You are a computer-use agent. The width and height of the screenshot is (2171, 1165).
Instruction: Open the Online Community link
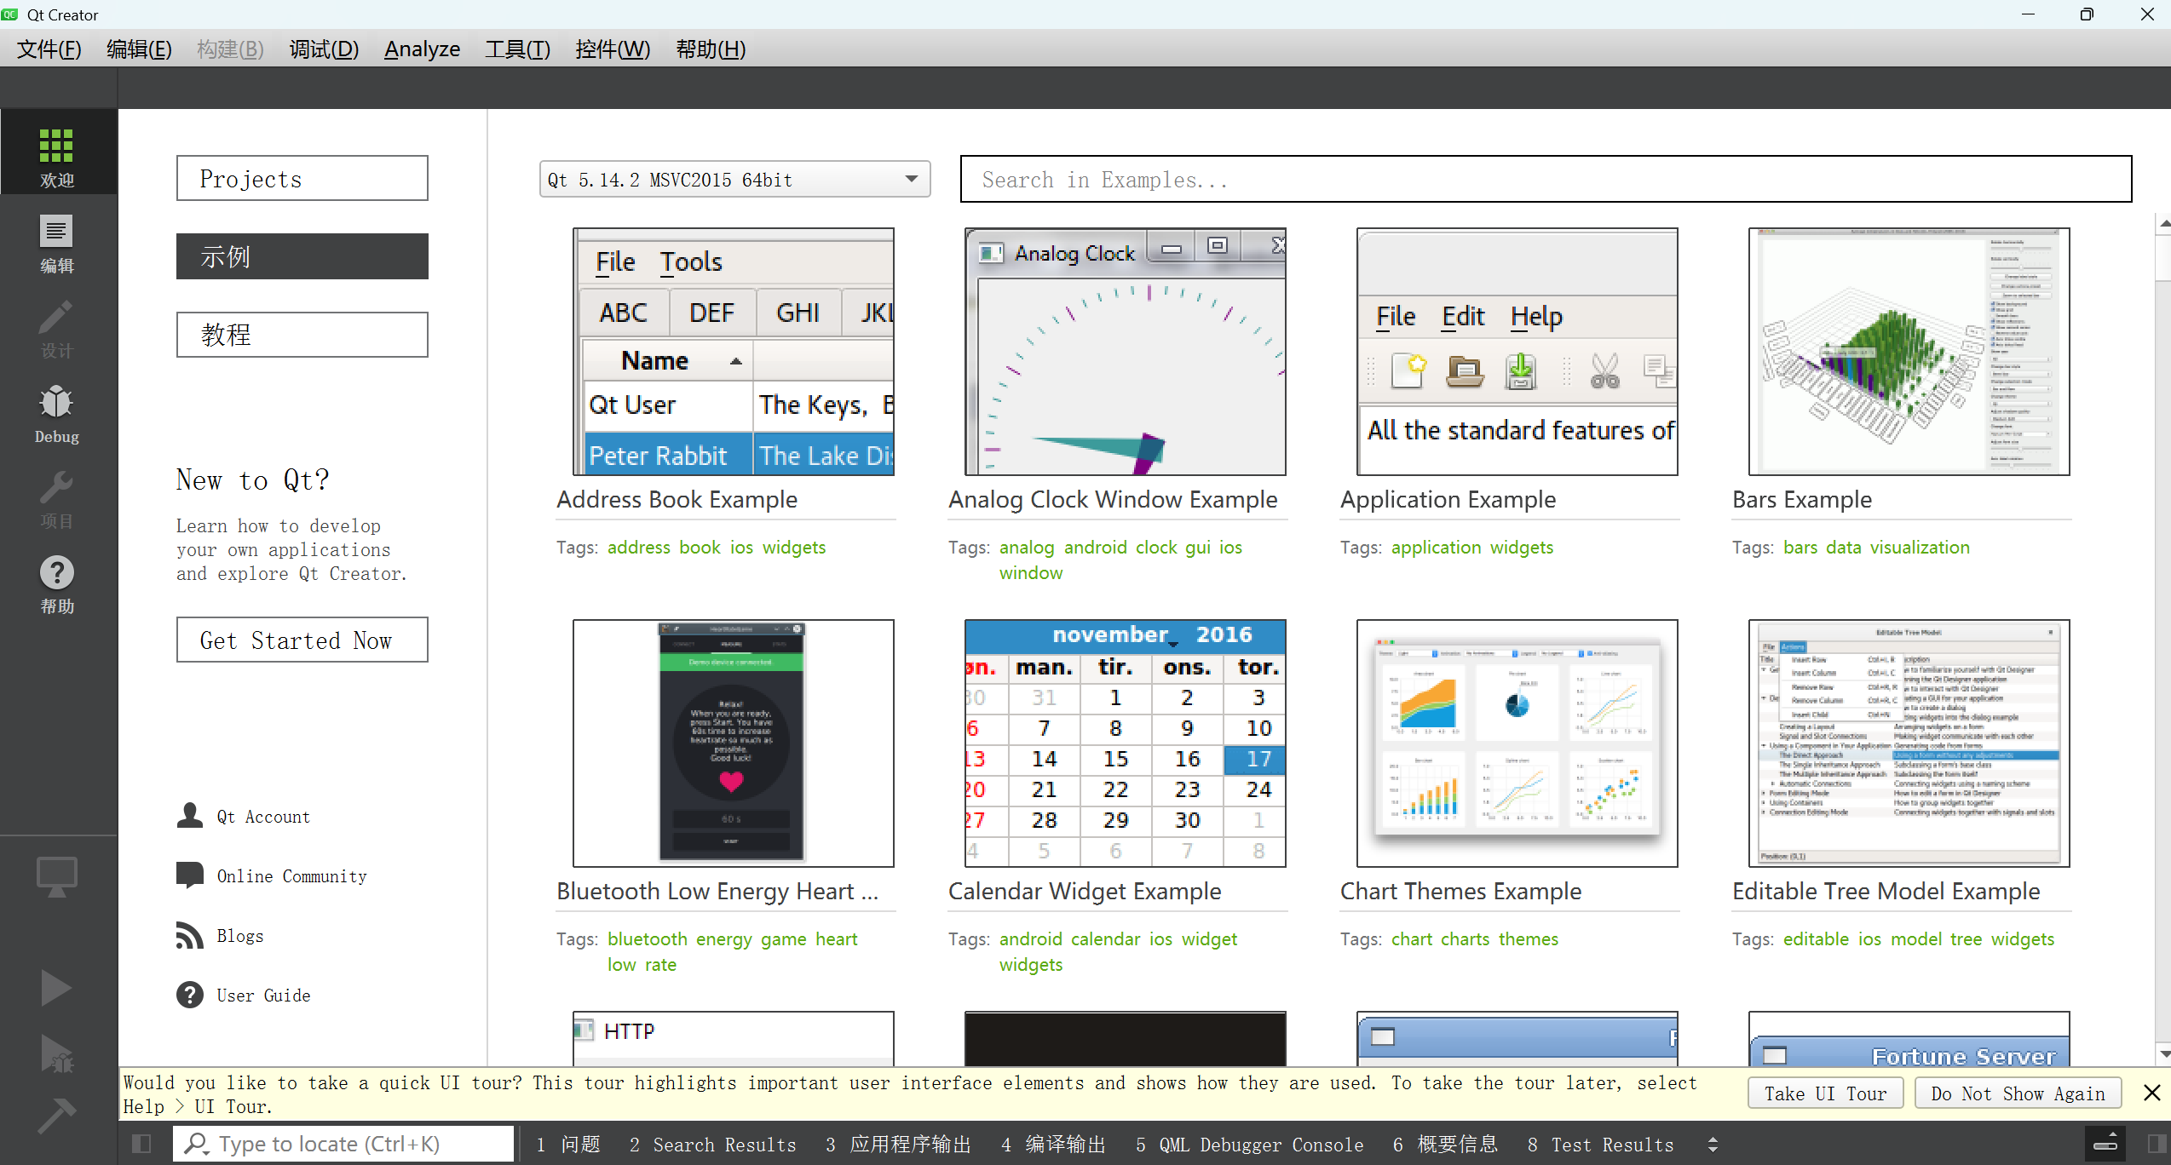[x=291, y=875]
